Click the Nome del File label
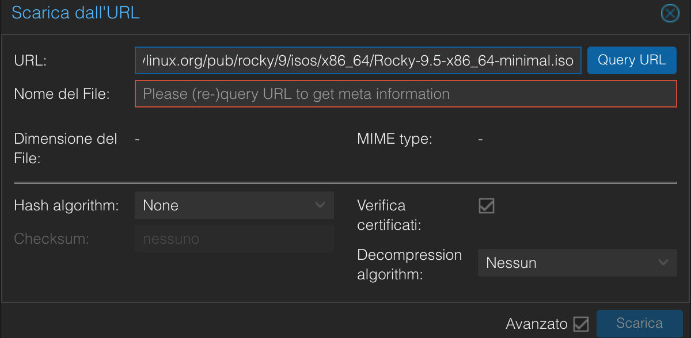 pos(62,94)
